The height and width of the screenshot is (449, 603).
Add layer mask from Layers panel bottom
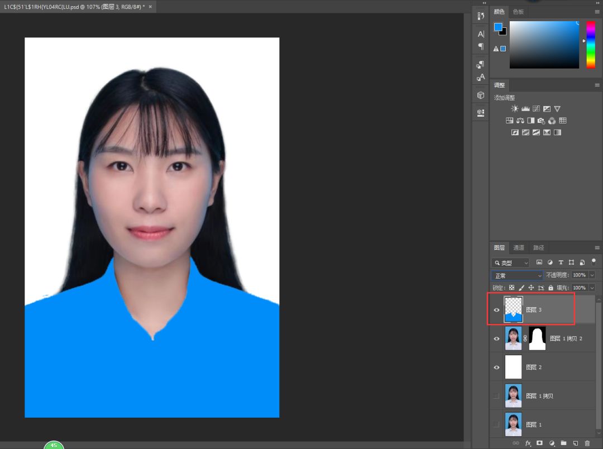[539, 443]
